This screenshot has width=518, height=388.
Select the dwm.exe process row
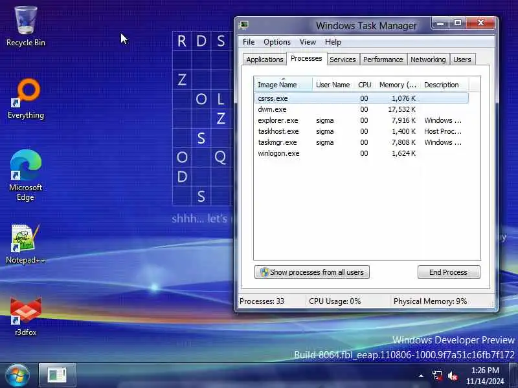pyautogui.click(x=361, y=109)
